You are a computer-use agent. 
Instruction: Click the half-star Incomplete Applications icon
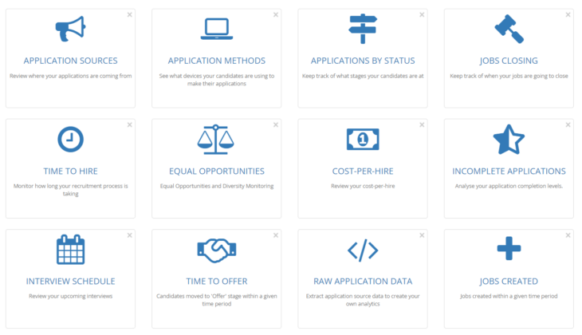509,140
